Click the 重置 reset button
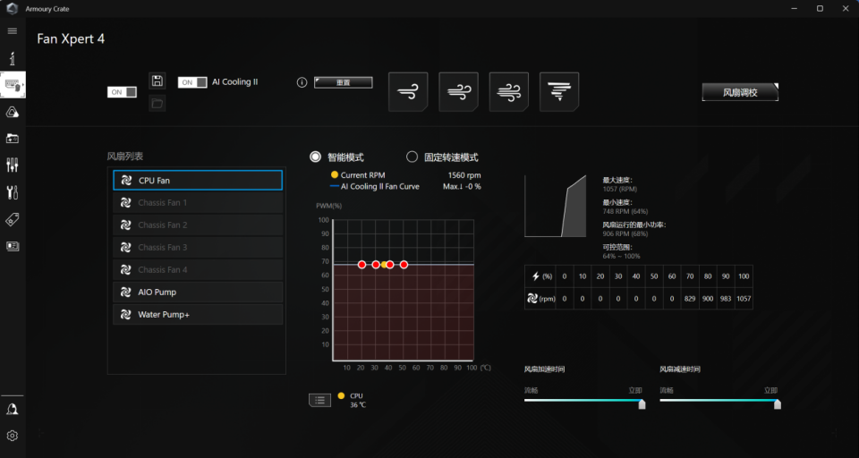 pyautogui.click(x=343, y=82)
